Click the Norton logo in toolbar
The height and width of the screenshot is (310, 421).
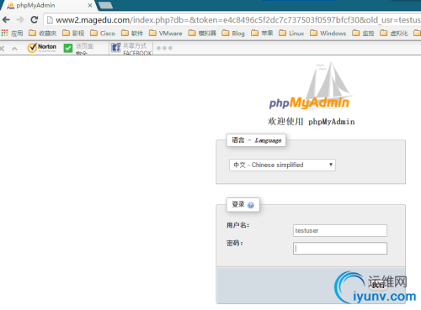pyautogui.click(x=42, y=48)
